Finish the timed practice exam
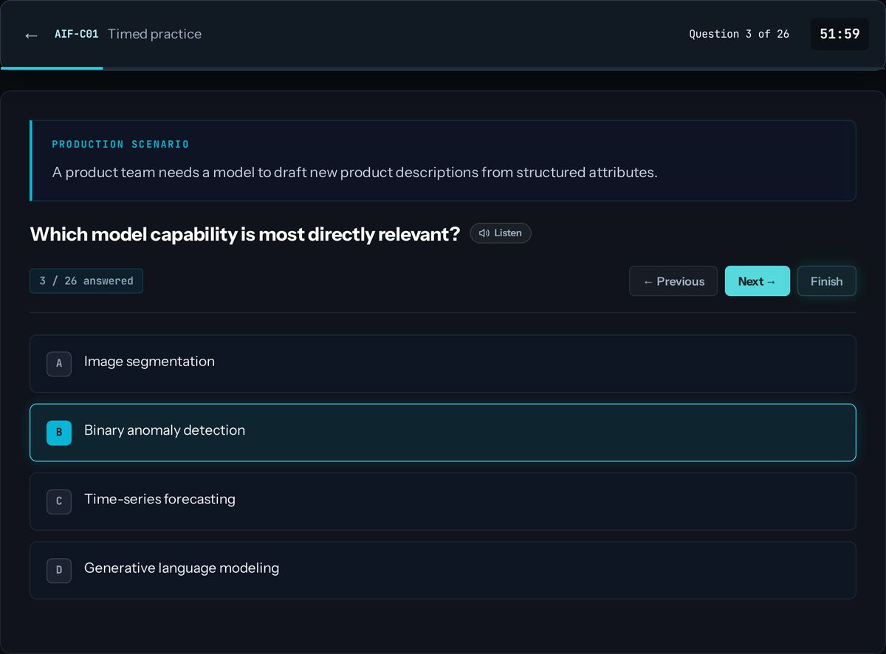The image size is (886, 654). (x=827, y=281)
